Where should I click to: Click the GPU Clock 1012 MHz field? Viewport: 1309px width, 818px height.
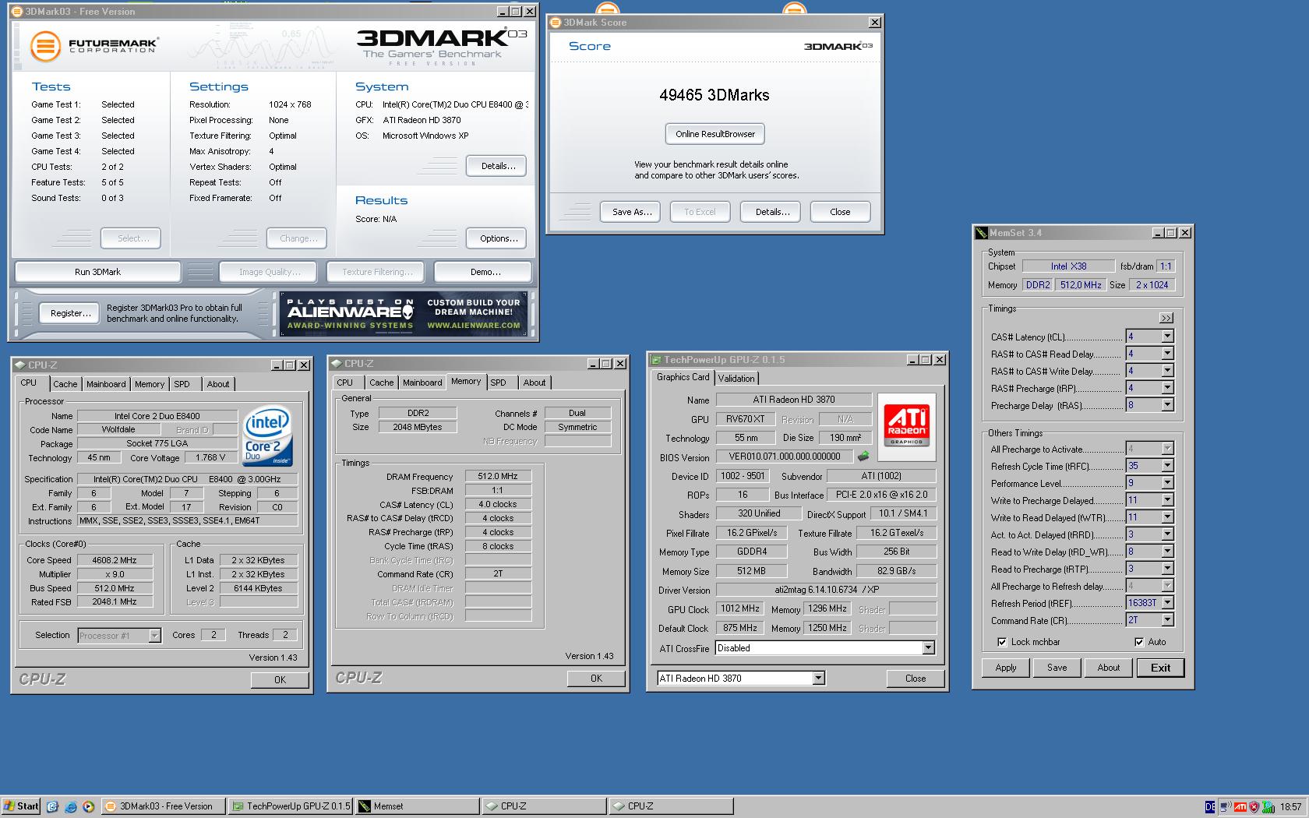coord(739,609)
